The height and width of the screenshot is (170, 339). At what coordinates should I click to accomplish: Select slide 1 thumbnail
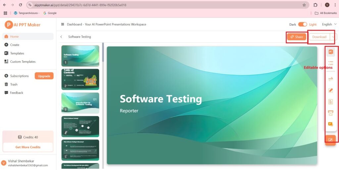point(80,55)
